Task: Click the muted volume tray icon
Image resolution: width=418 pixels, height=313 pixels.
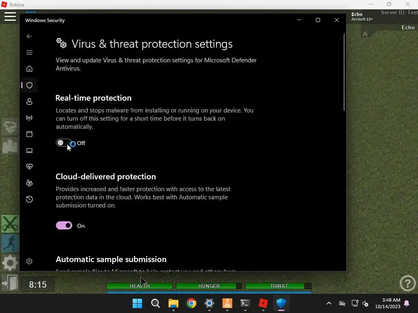Action: point(365,303)
